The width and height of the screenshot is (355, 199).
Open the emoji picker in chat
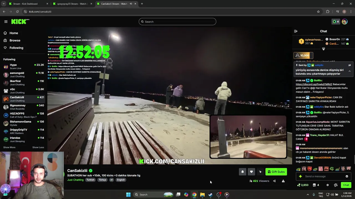347,176
